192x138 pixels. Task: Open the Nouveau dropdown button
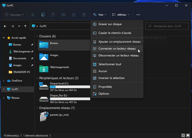coord(14,15)
